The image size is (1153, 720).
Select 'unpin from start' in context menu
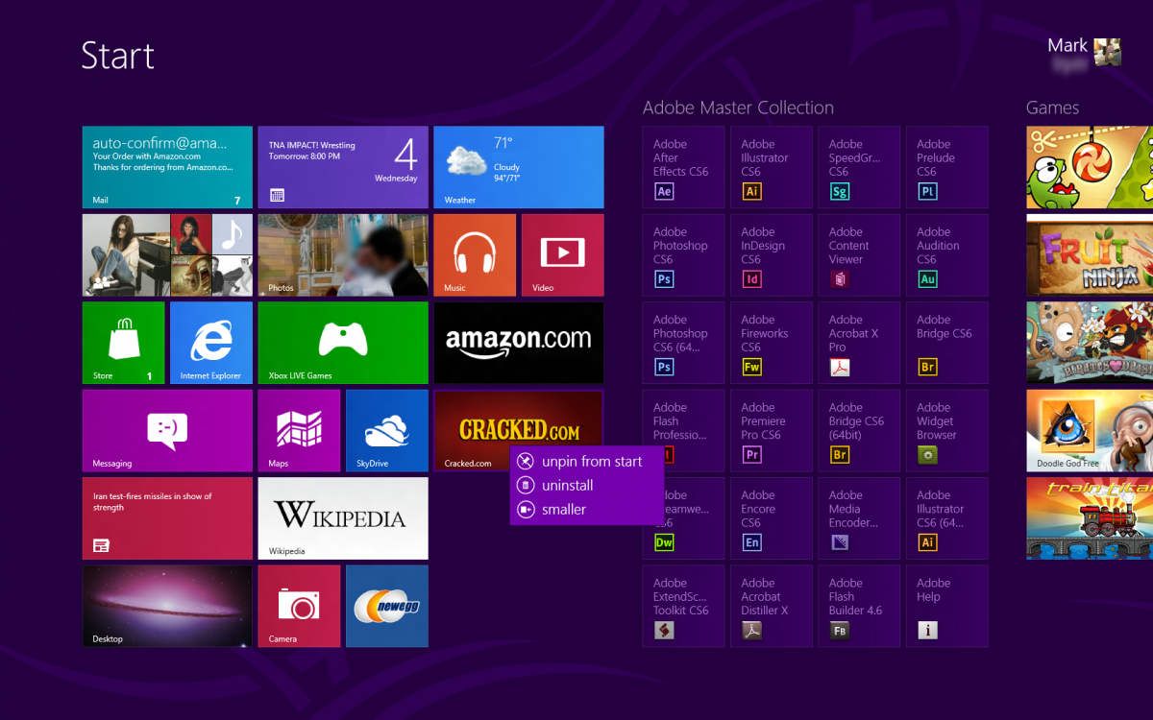tap(586, 462)
